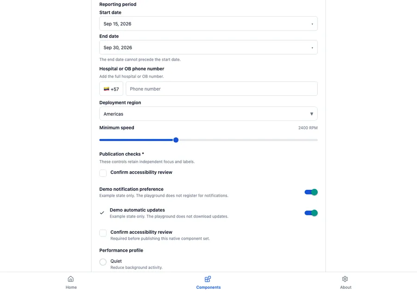Click the Colombia flag country code
Viewport: 417px width, 293px height.
(111, 89)
